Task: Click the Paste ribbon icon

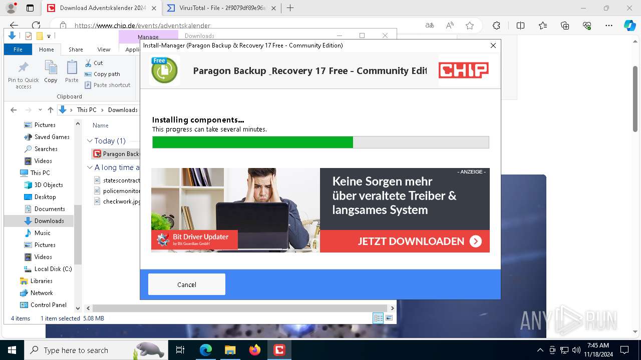Action: point(72,71)
